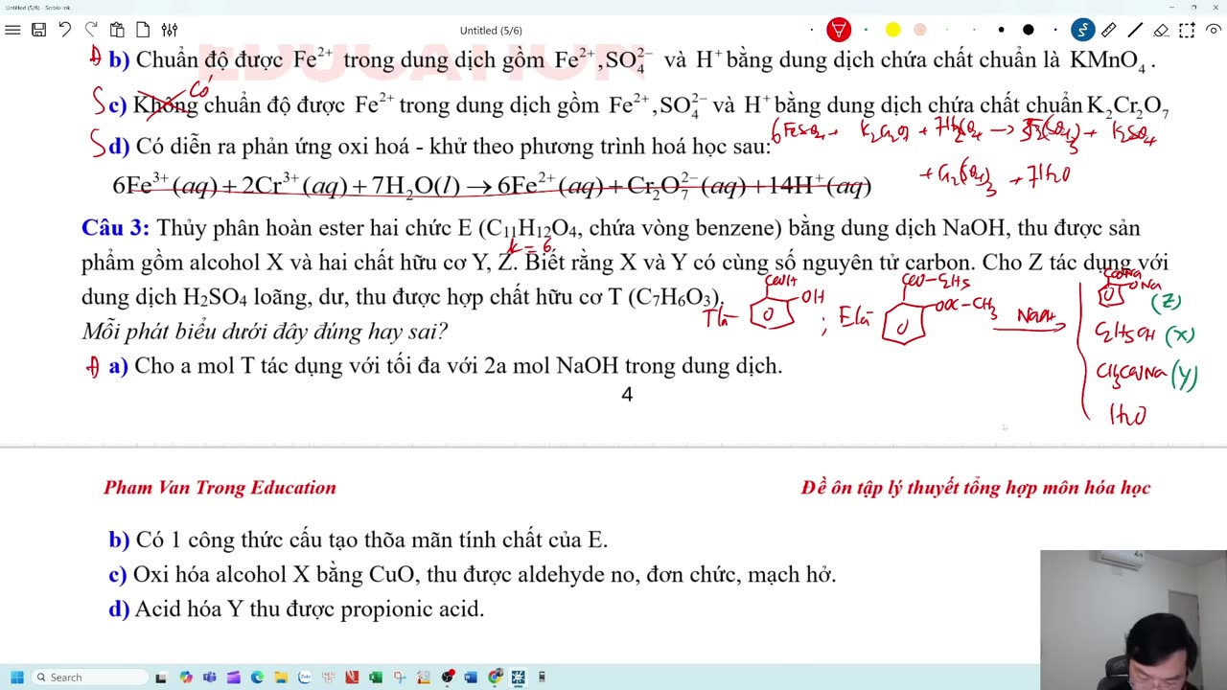This screenshot has height=690, width=1227.
Task: Select the straight line tool
Action: [x=1135, y=30]
